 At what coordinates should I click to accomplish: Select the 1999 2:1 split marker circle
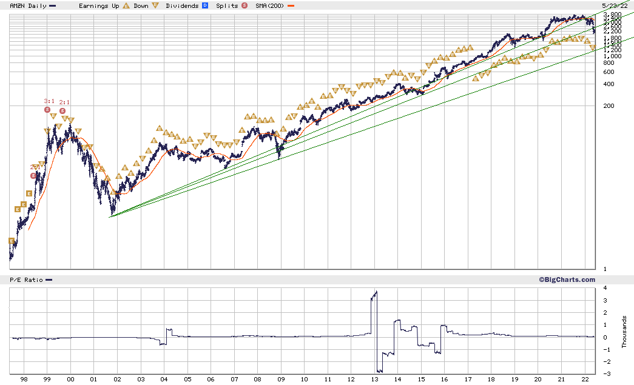tap(62, 111)
